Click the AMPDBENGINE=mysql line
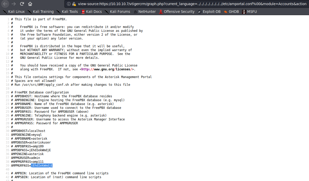Screen dimensions: 309x181 pos(26,135)
